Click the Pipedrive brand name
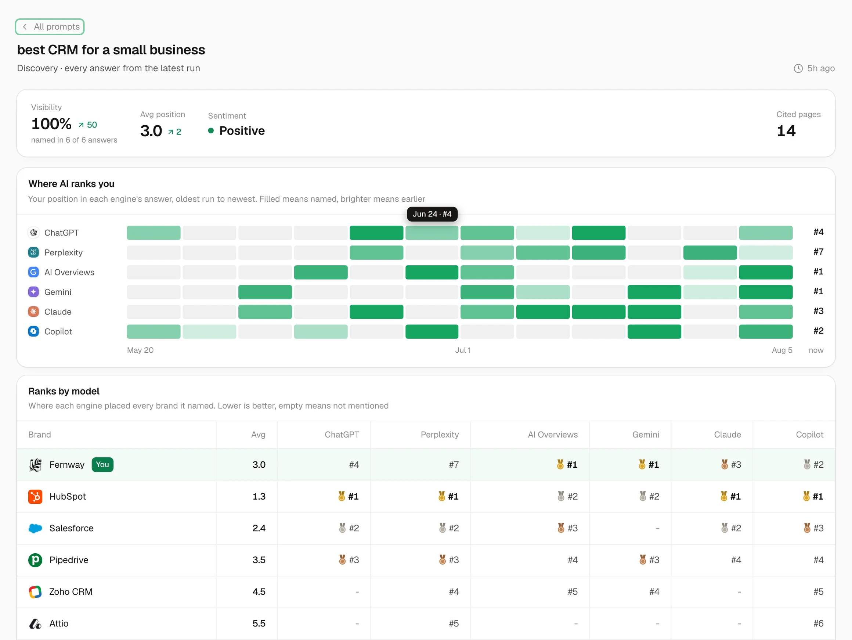Viewport: 852px width, 640px height. (69, 560)
